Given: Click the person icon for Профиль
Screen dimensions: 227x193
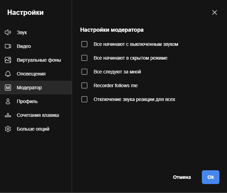Looking at the screenshot, I should point(8,101).
